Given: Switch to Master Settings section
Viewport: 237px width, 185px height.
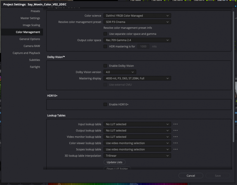Looking at the screenshot, I should pyautogui.click(x=30, y=18).
